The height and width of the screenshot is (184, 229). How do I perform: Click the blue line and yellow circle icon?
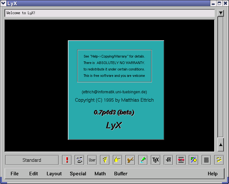pos(194,160)
